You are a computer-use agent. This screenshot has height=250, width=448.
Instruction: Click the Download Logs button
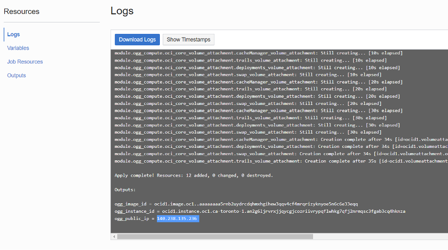(x=137, y=40)
